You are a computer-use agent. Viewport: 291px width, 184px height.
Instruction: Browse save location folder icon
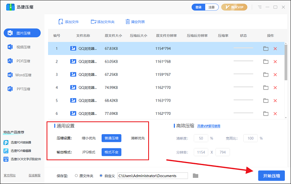click(196, 175)
